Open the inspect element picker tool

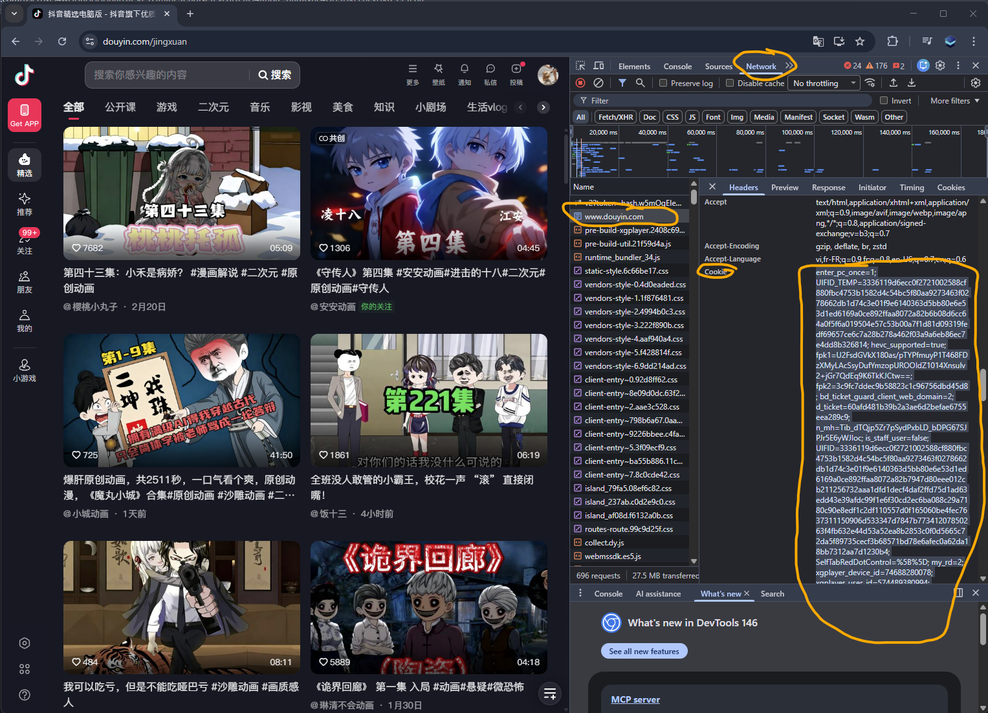pyautogui.click(x=580, y=66)
